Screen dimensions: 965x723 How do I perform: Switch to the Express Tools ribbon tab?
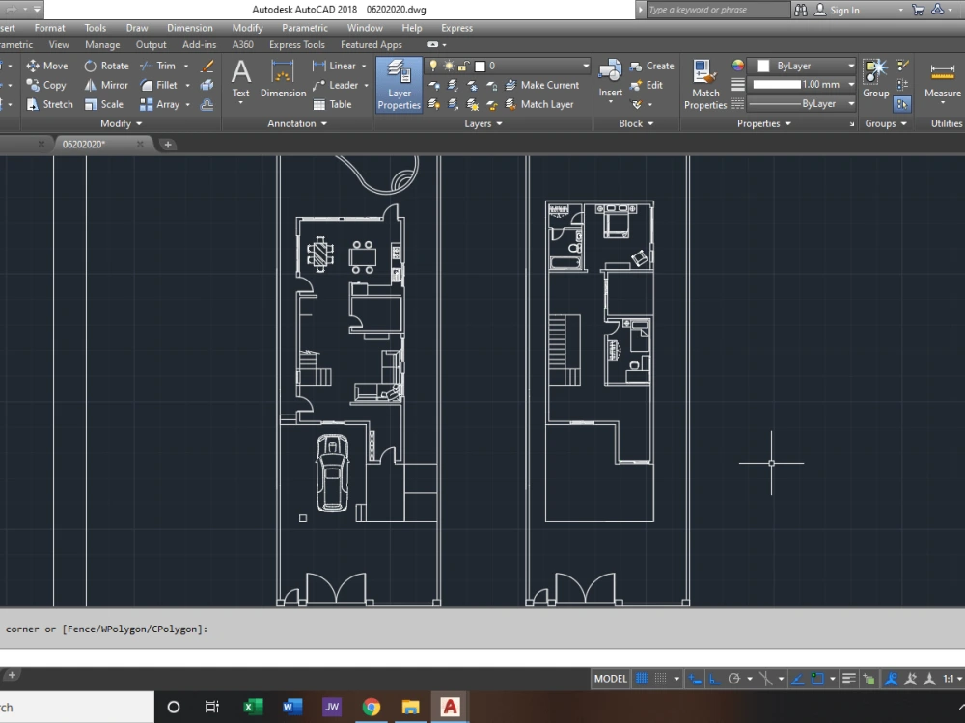[x=296, y=45]
